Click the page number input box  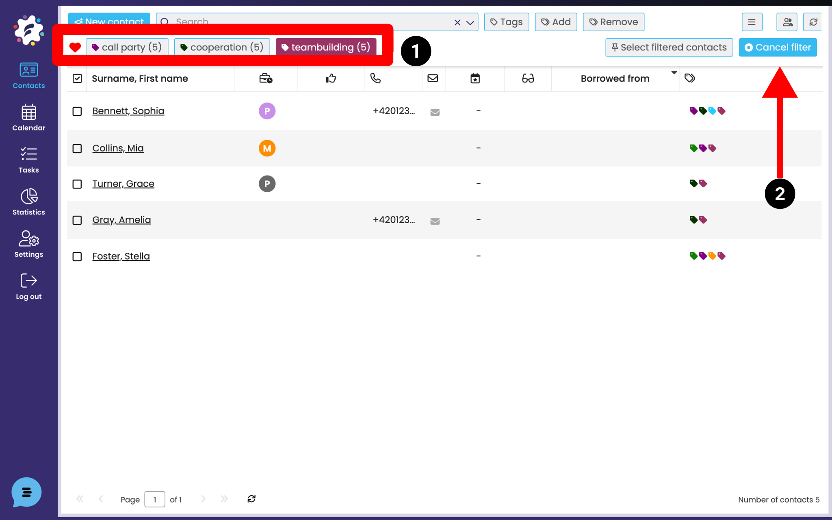pyautogui.click(x=154, y=499)
